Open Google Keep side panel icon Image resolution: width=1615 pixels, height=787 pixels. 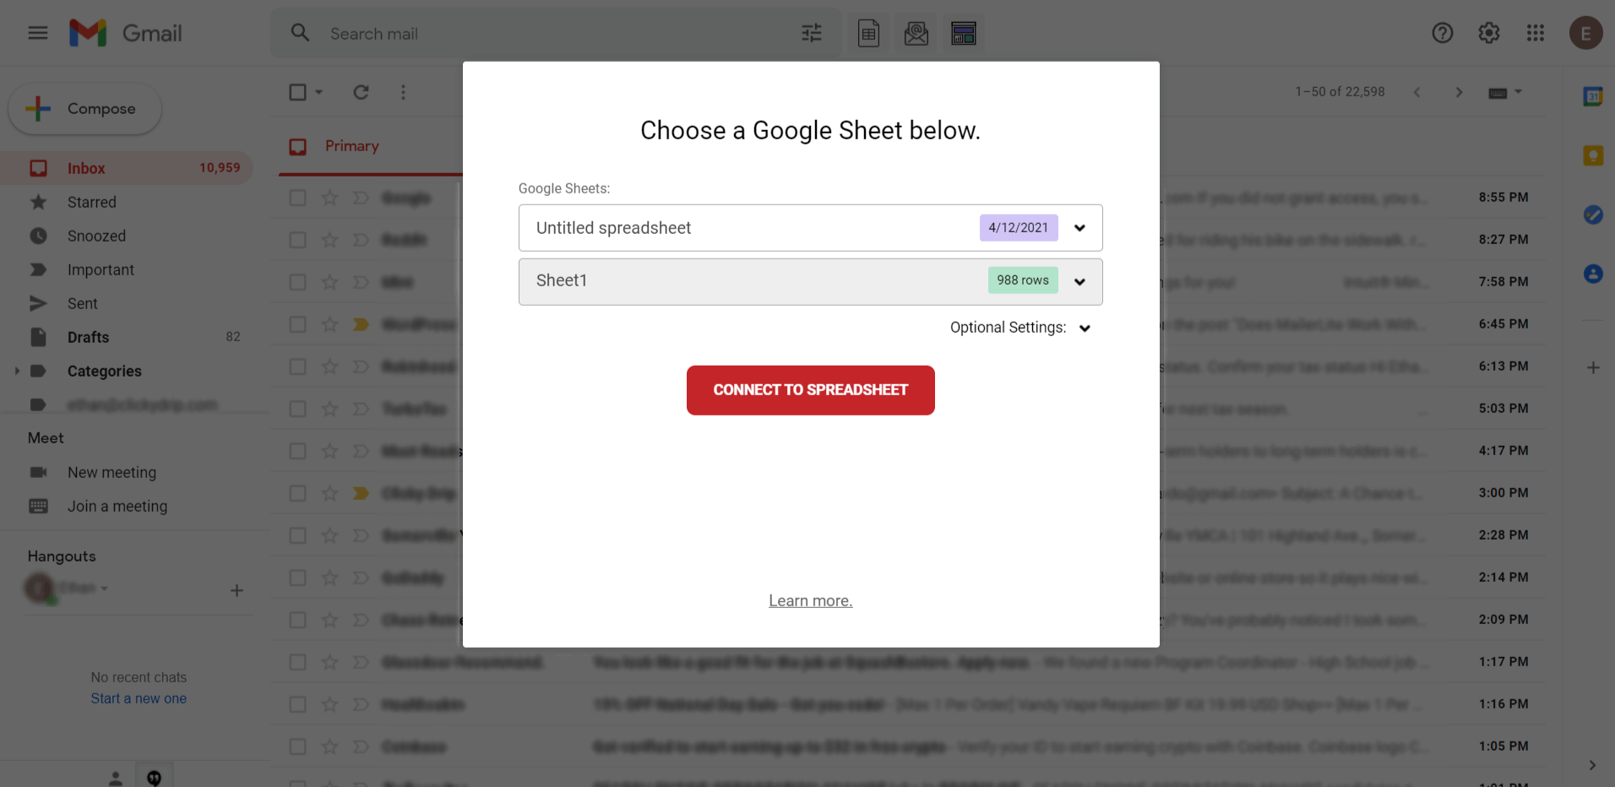pyautogui.click(x=1593, y=155)
